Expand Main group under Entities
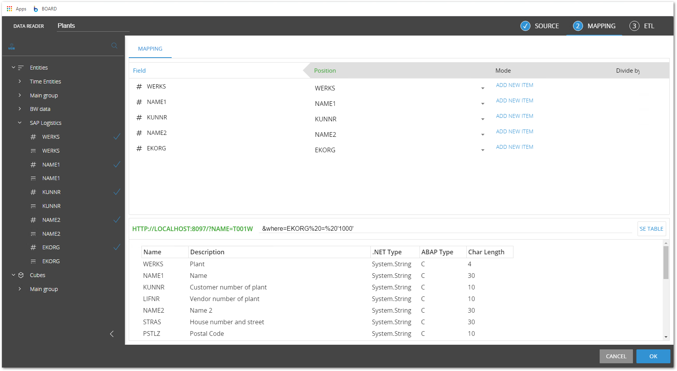 20,95
